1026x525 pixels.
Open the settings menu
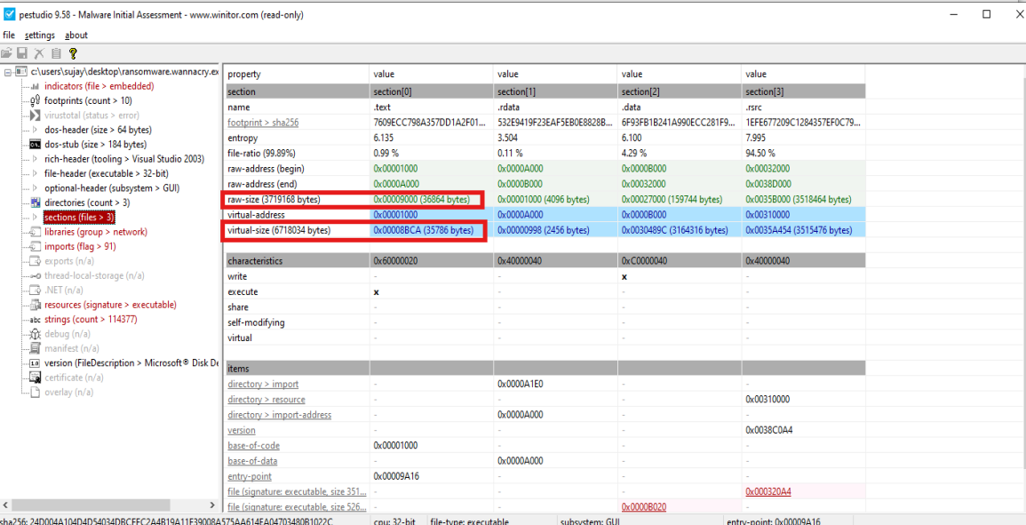point(40,36)
